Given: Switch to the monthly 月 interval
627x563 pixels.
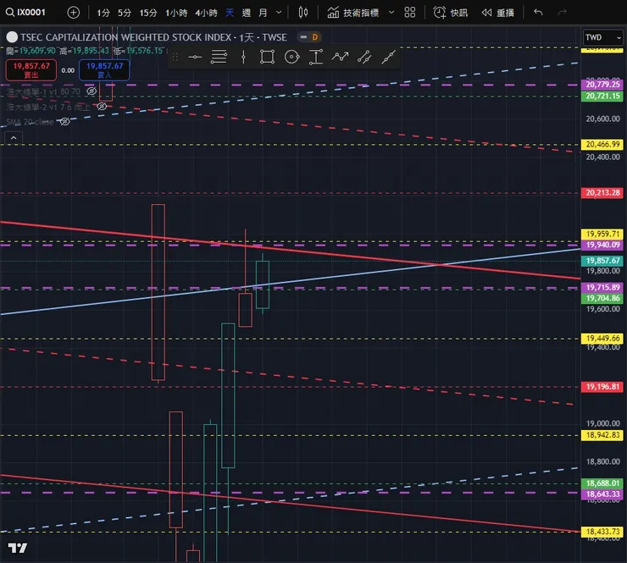Looking at the screenshot, I should click(x=263, y=13).
